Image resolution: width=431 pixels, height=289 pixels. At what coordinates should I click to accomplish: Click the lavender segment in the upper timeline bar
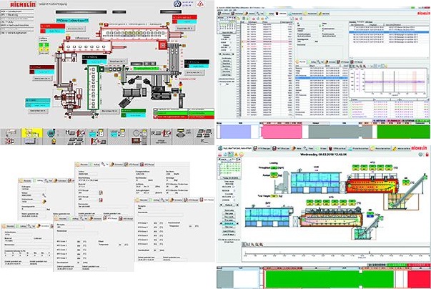[235, 132]
